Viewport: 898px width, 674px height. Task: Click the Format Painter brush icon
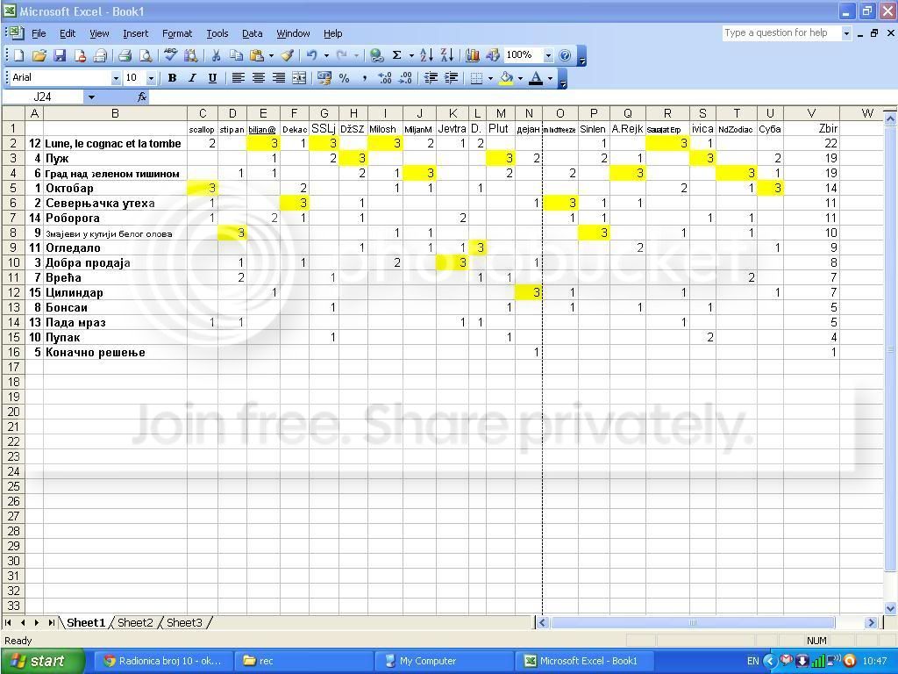pyautogui.click(x=287, y=55)
